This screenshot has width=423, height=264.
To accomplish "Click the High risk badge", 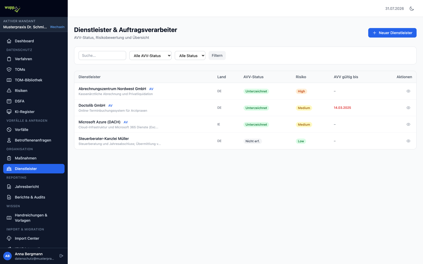I will (301, 91).
